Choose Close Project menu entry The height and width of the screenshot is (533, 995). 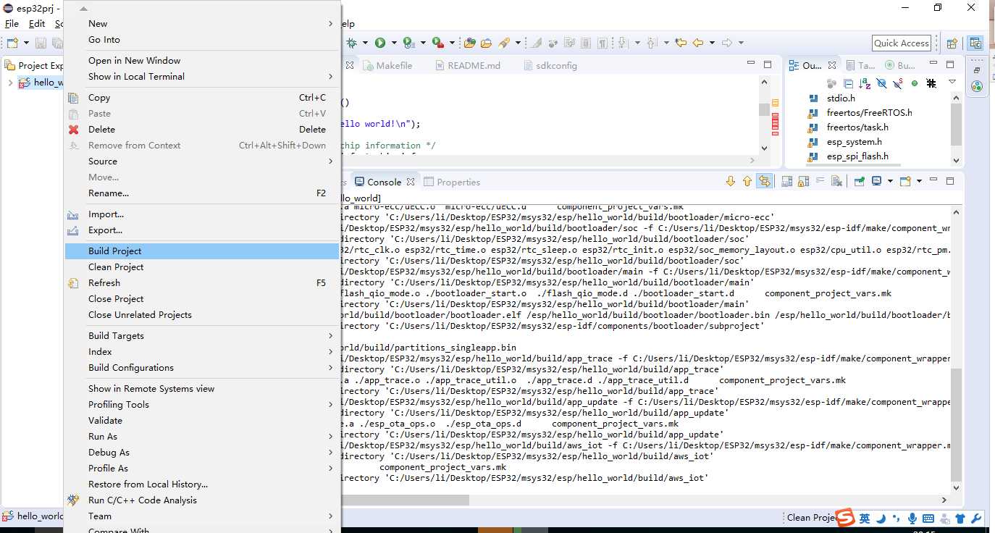[x=202, y=298]
